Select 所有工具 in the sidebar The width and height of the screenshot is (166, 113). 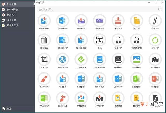[17, 4]
